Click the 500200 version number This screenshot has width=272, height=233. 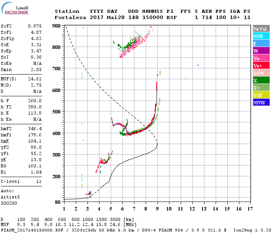point(9,203)
